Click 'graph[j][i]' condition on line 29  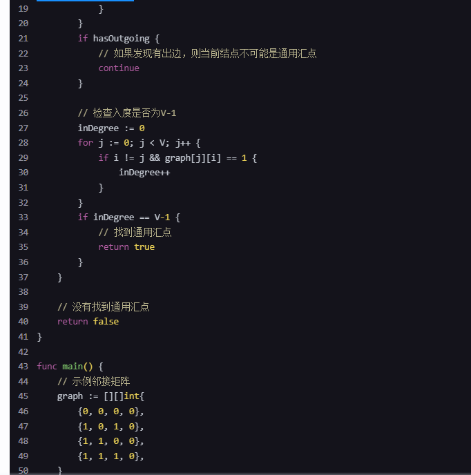click(x=193, y=158)
